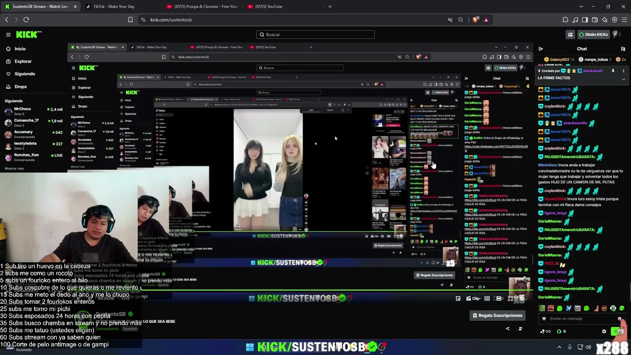
Task: Open the KICKs balance showing 0 below chat input
Action: click(561, 331)
